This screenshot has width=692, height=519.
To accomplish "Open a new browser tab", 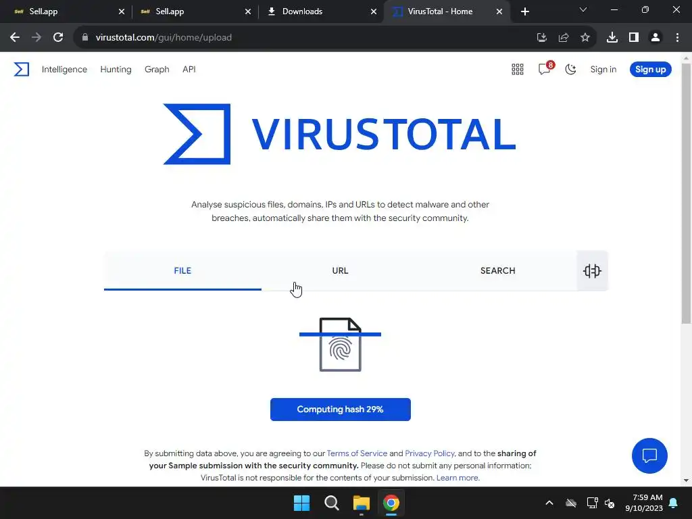I will tap(524, 12).
